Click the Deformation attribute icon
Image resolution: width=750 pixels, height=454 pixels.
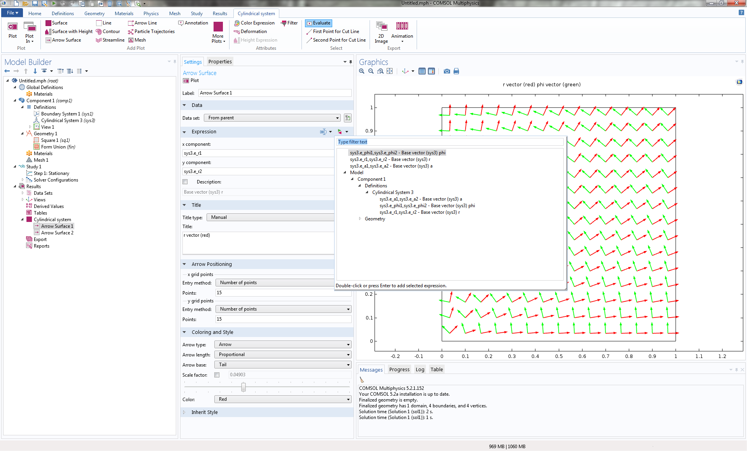coord(237,31)
